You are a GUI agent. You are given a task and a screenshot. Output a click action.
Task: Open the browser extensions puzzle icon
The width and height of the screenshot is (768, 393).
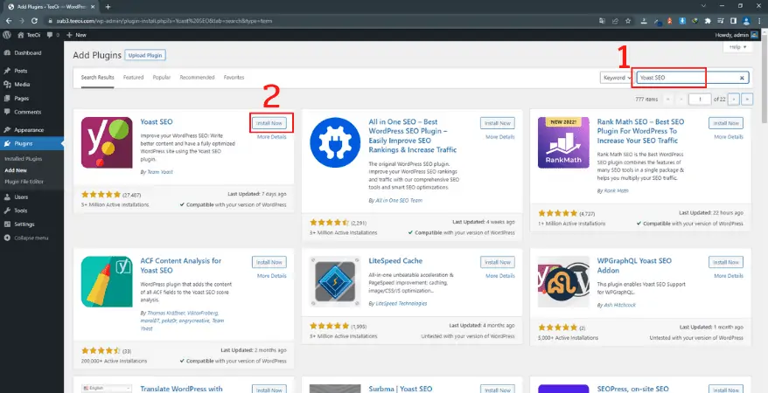(x=708, y=21)
